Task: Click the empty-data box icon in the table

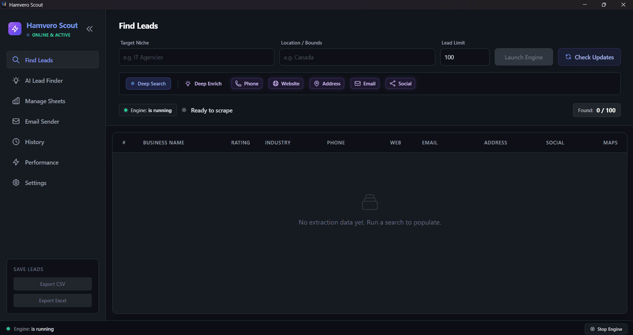Action: 370,202
